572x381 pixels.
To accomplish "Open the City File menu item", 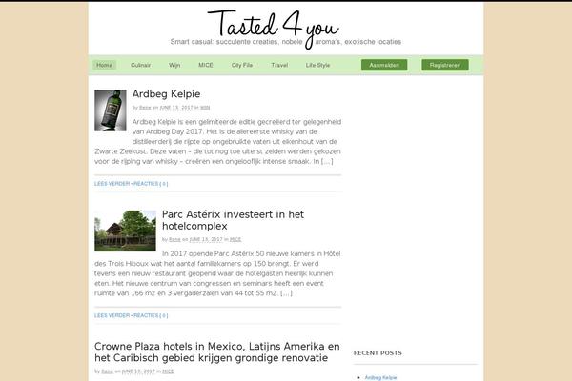I will [x=242, y=65].
